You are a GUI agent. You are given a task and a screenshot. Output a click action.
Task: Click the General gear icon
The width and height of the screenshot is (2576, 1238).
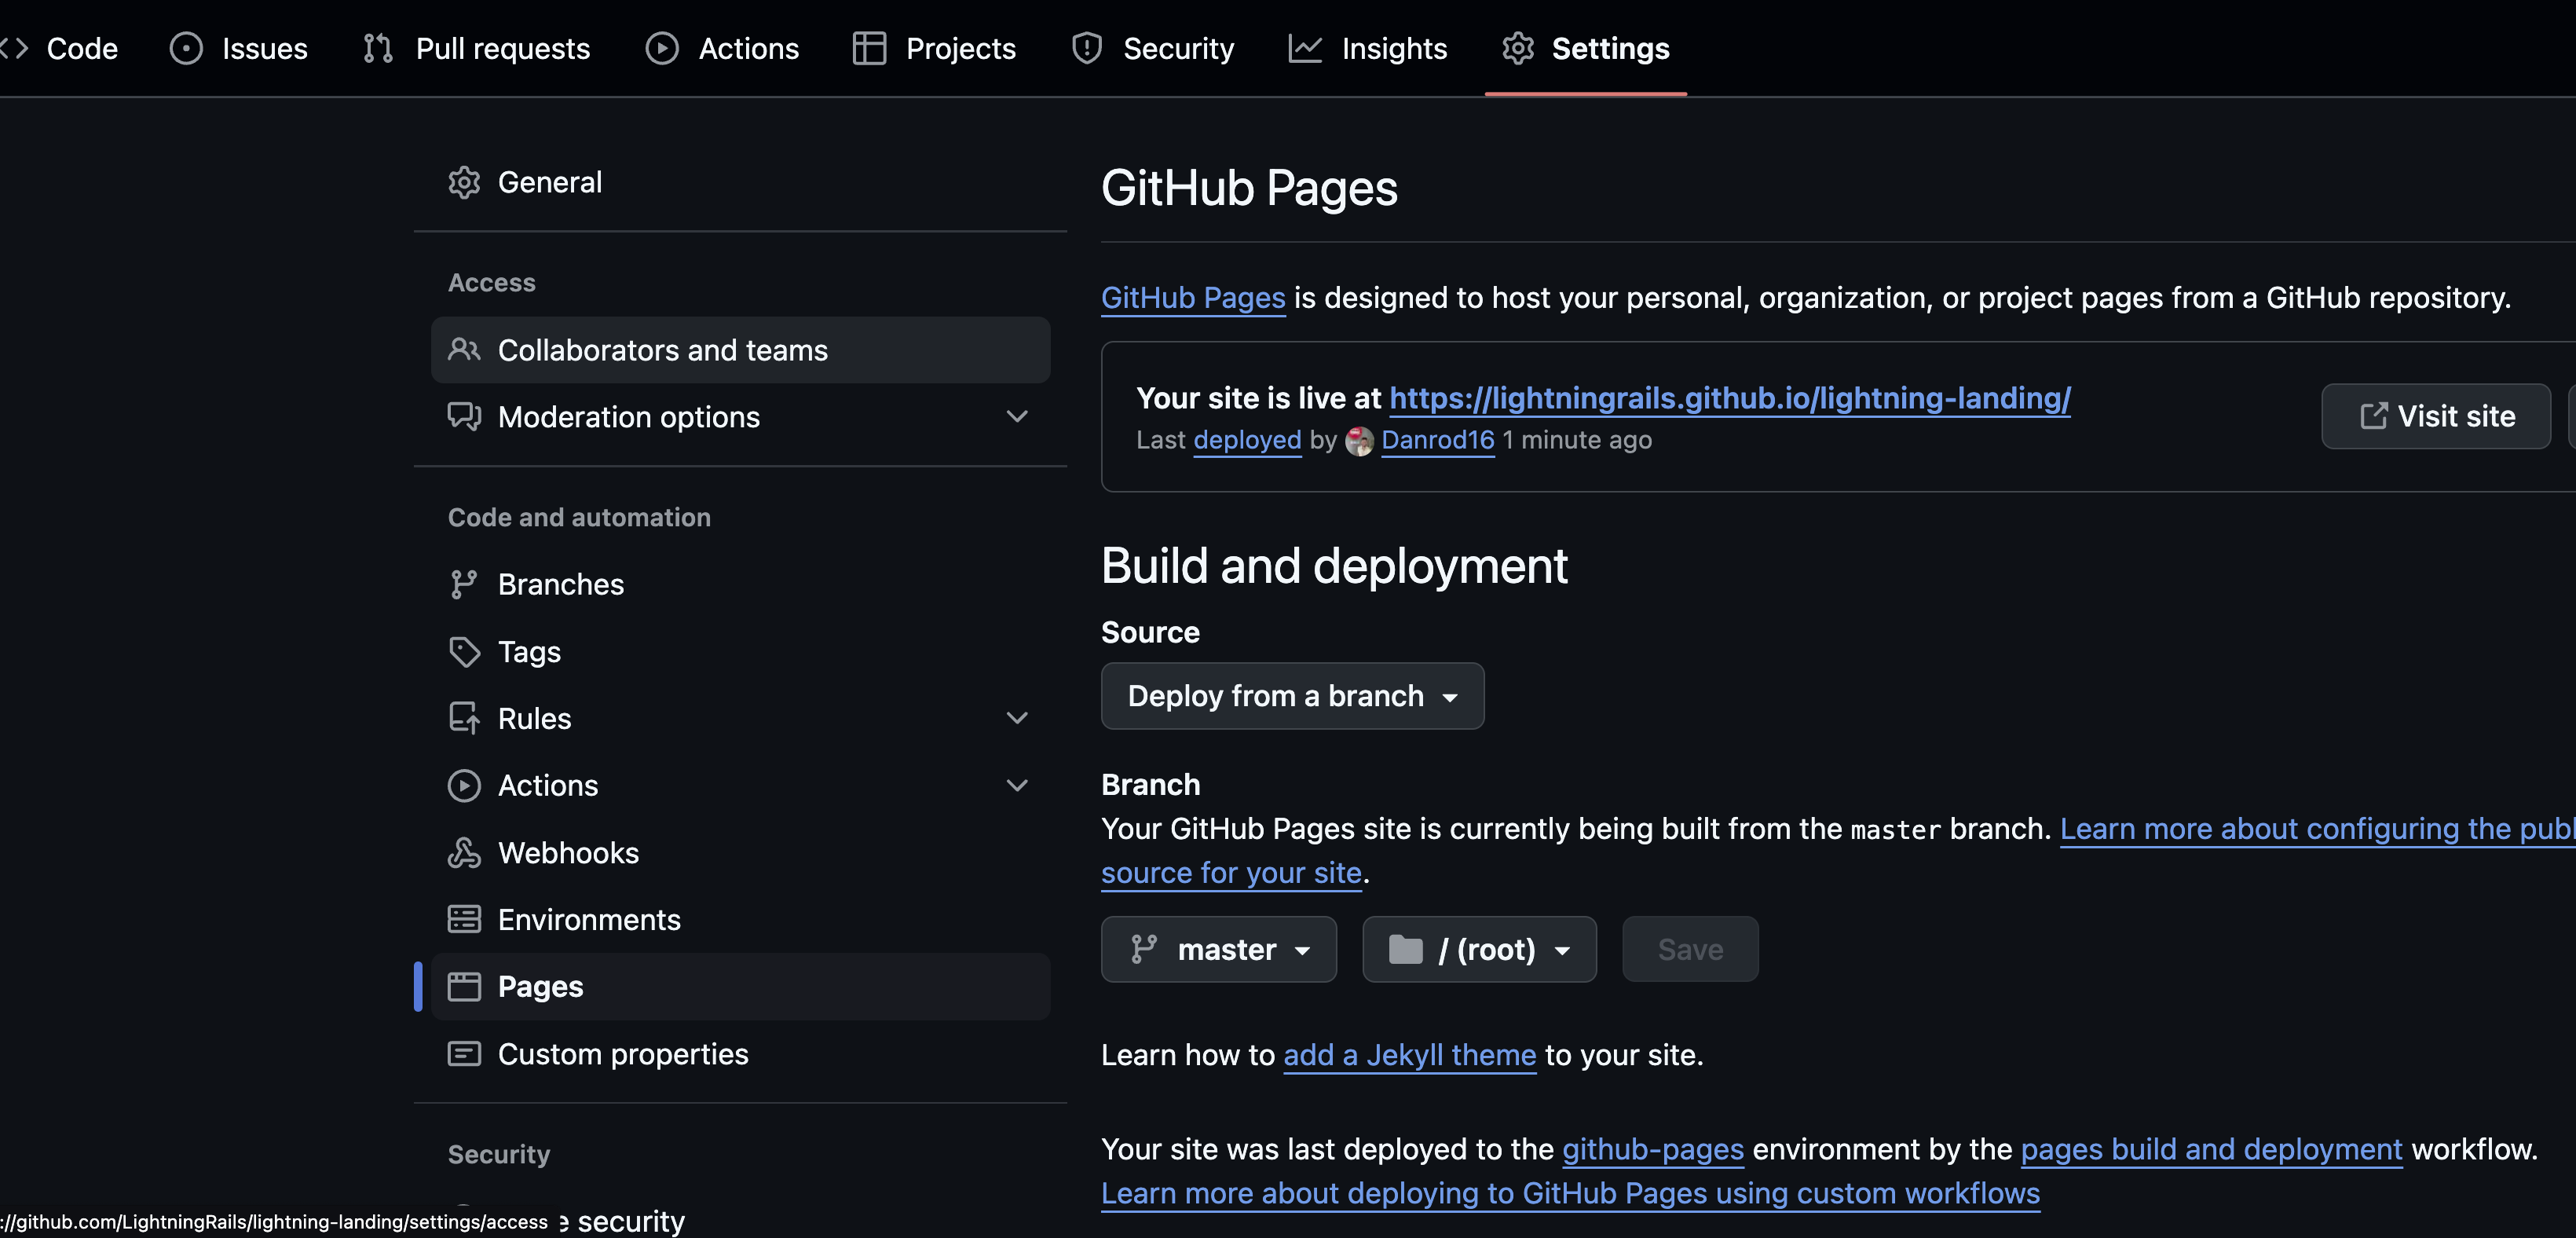(x=464, y=183)
